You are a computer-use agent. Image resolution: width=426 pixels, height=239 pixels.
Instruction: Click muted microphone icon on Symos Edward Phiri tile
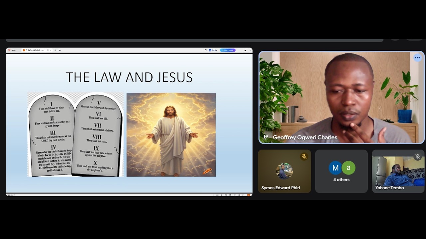click(304, 156)
